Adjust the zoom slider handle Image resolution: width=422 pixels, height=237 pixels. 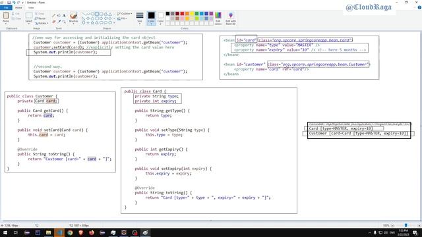tap(406, 225)
